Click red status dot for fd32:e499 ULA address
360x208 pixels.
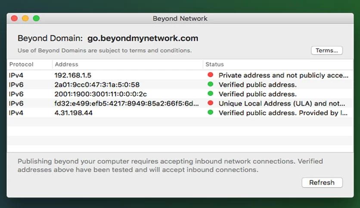coord(210,103)
